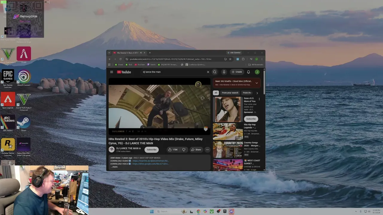Screen dimensions: 383x215
Task: Subscribe to DJ LANCE THE MAN
Action: [x=151, y=150]
